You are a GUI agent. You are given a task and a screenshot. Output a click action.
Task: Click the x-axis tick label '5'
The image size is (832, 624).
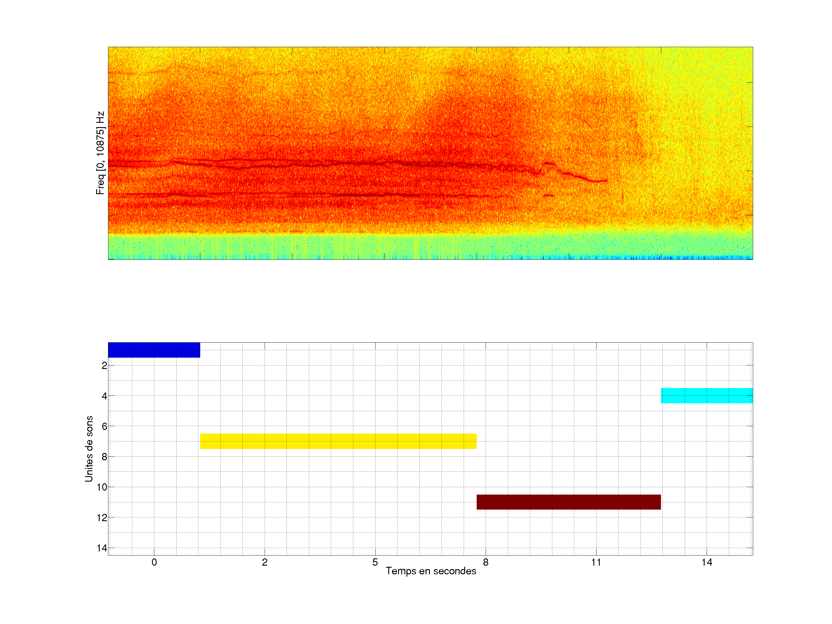click(x=375, y=562)
